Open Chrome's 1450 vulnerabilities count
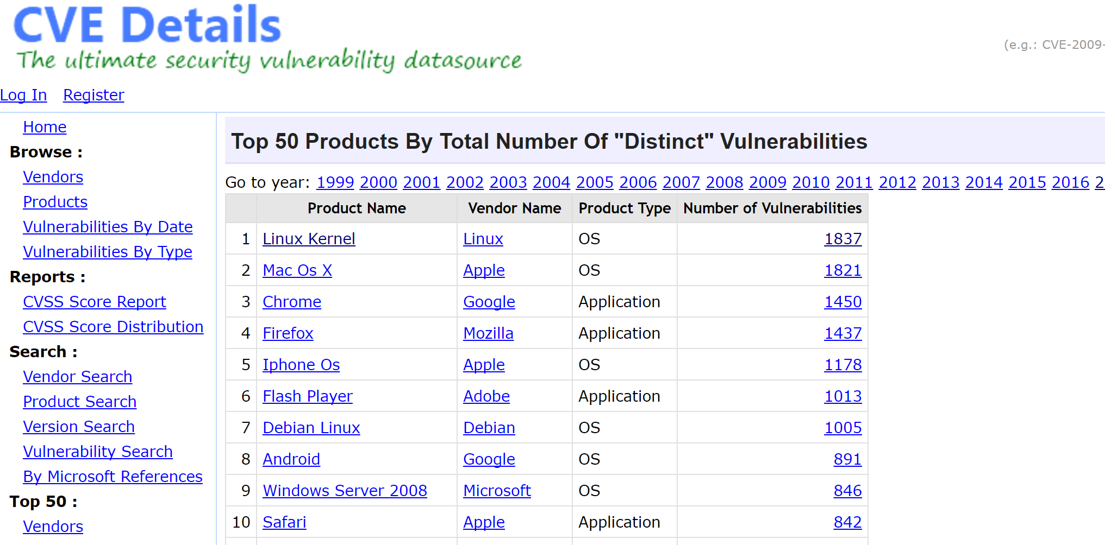This screenshot has height=545, width=1105. [843, 302]
